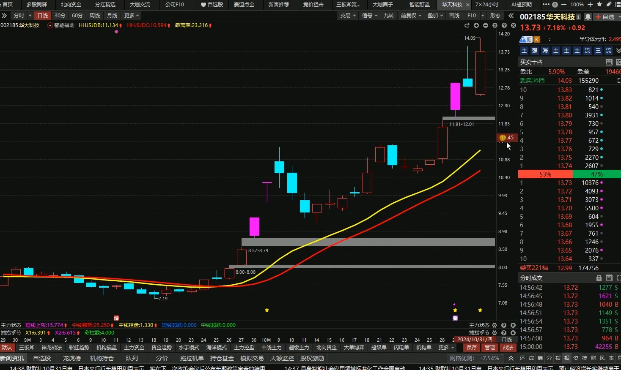Expand sidebar with double right chevron

tap(4, 16)
